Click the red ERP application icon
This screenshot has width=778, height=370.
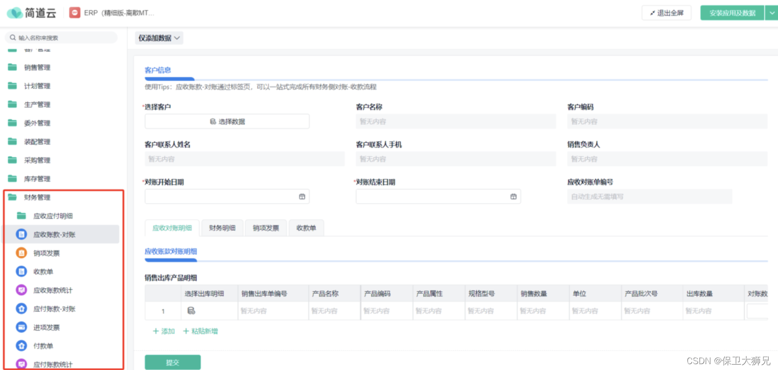click(x=75, y=13)
